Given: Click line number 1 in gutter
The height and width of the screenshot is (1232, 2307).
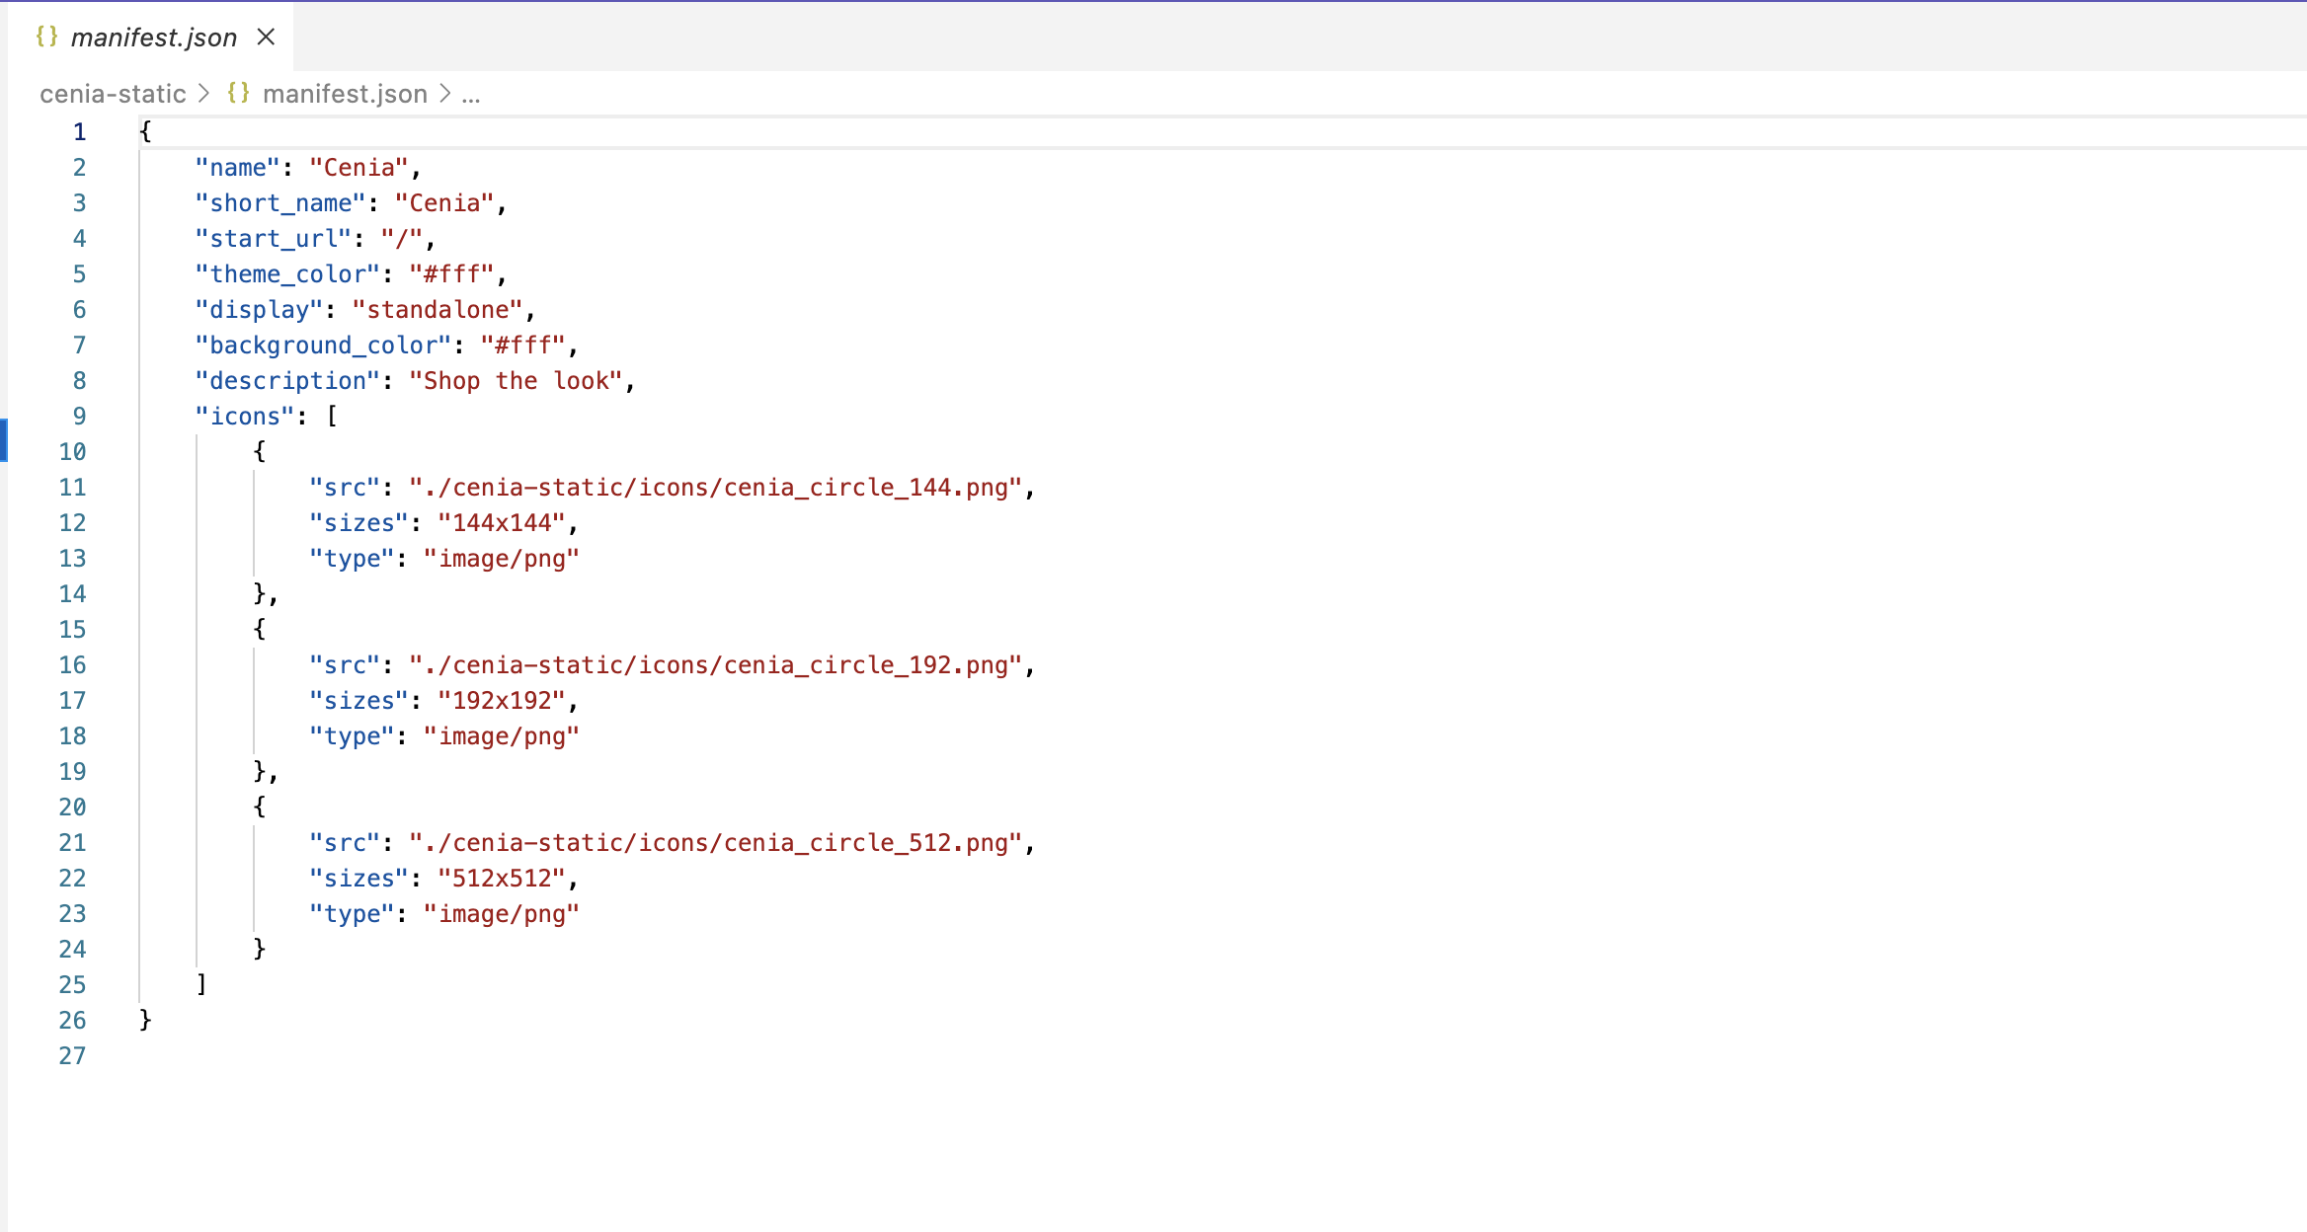Looking at the screenshot, I should click(79, 132).
